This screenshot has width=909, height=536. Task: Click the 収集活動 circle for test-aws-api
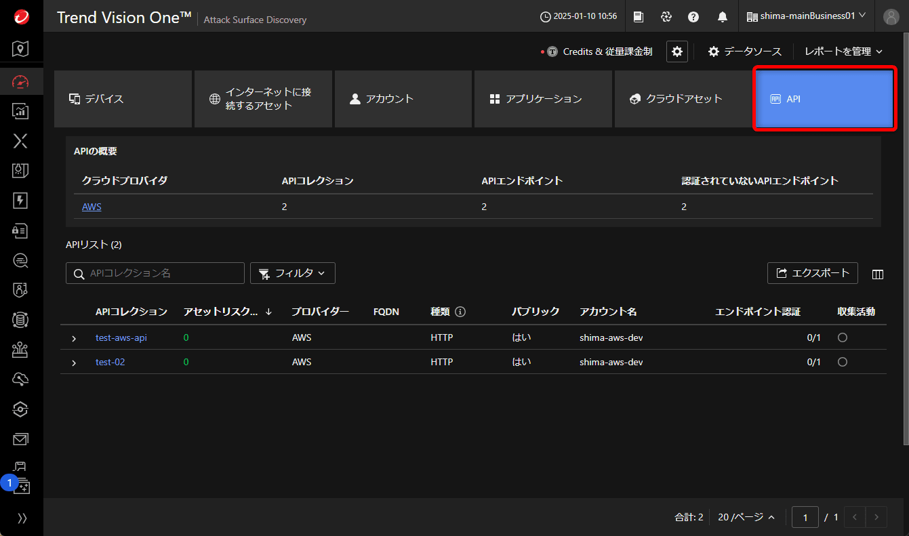pos(843,337)
